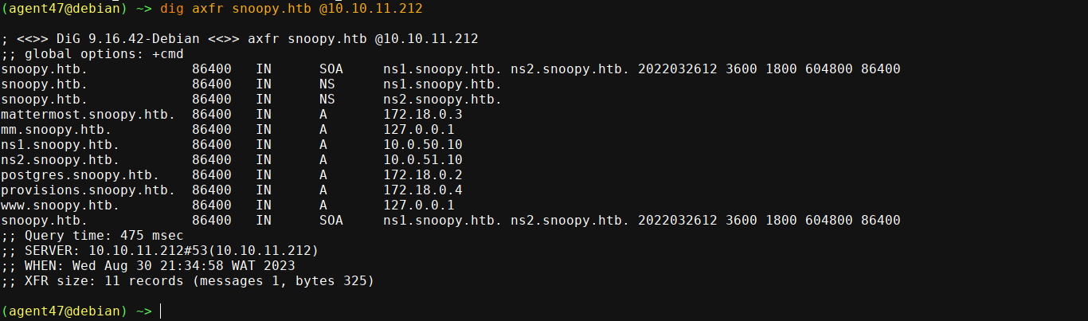Click the IP address 172.18.0.3
This screenshot has height=321, width=1088.
(422, 115)
